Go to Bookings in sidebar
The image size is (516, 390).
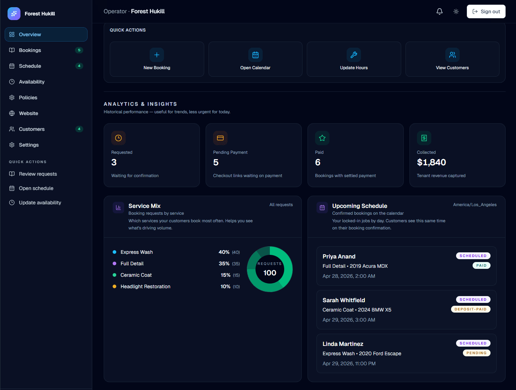[x=46, y=50]
